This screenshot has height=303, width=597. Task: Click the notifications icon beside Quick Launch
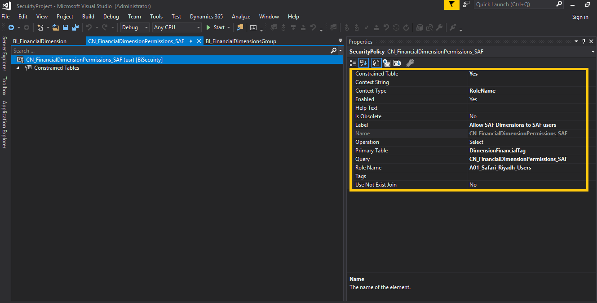tap(466, 4)
